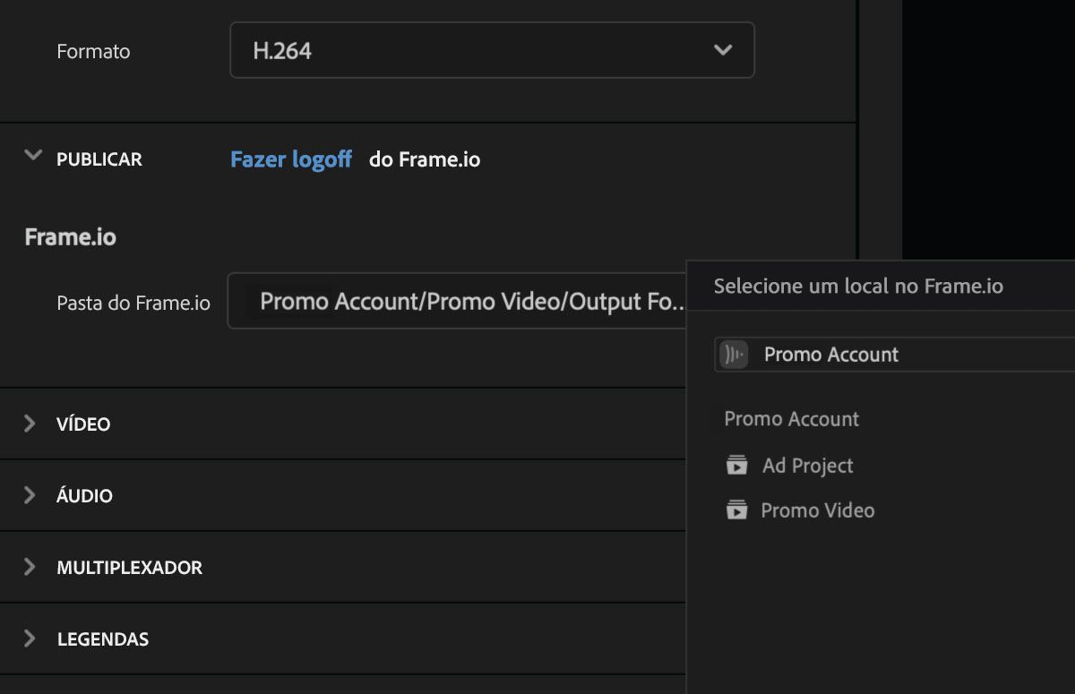Image resolution: width=1075 pixels, height=694 pixels.
Task: Click the Frame.io section heading
Action: coord(70,237)
